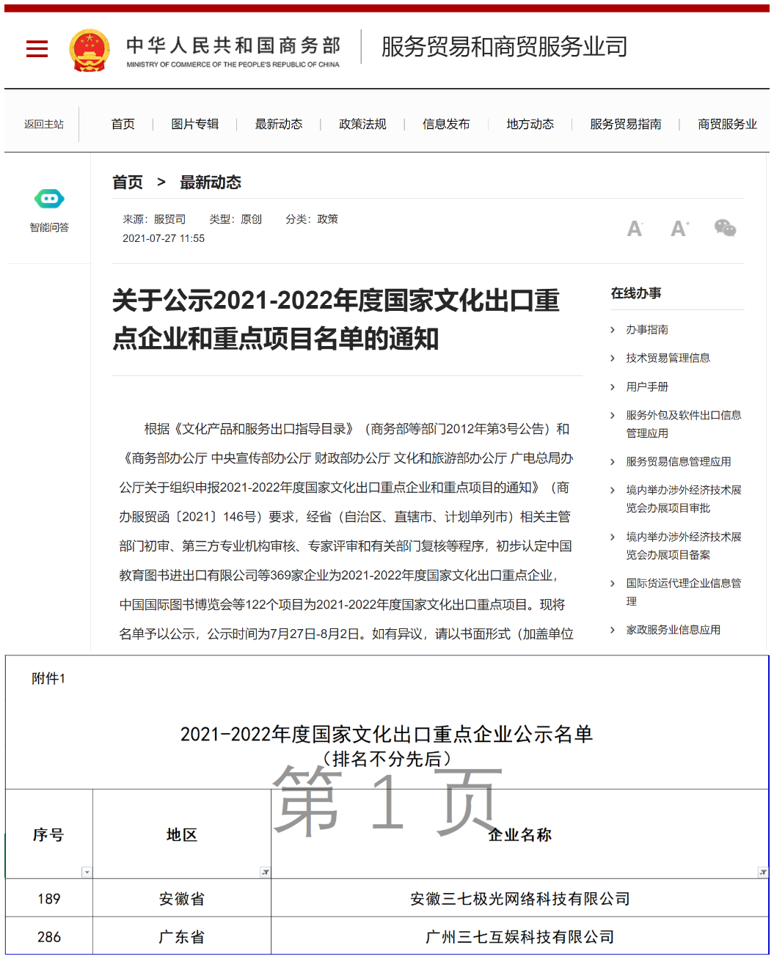Open 地方动态 navigation item

pyautogui.click(x=530, y=124)
